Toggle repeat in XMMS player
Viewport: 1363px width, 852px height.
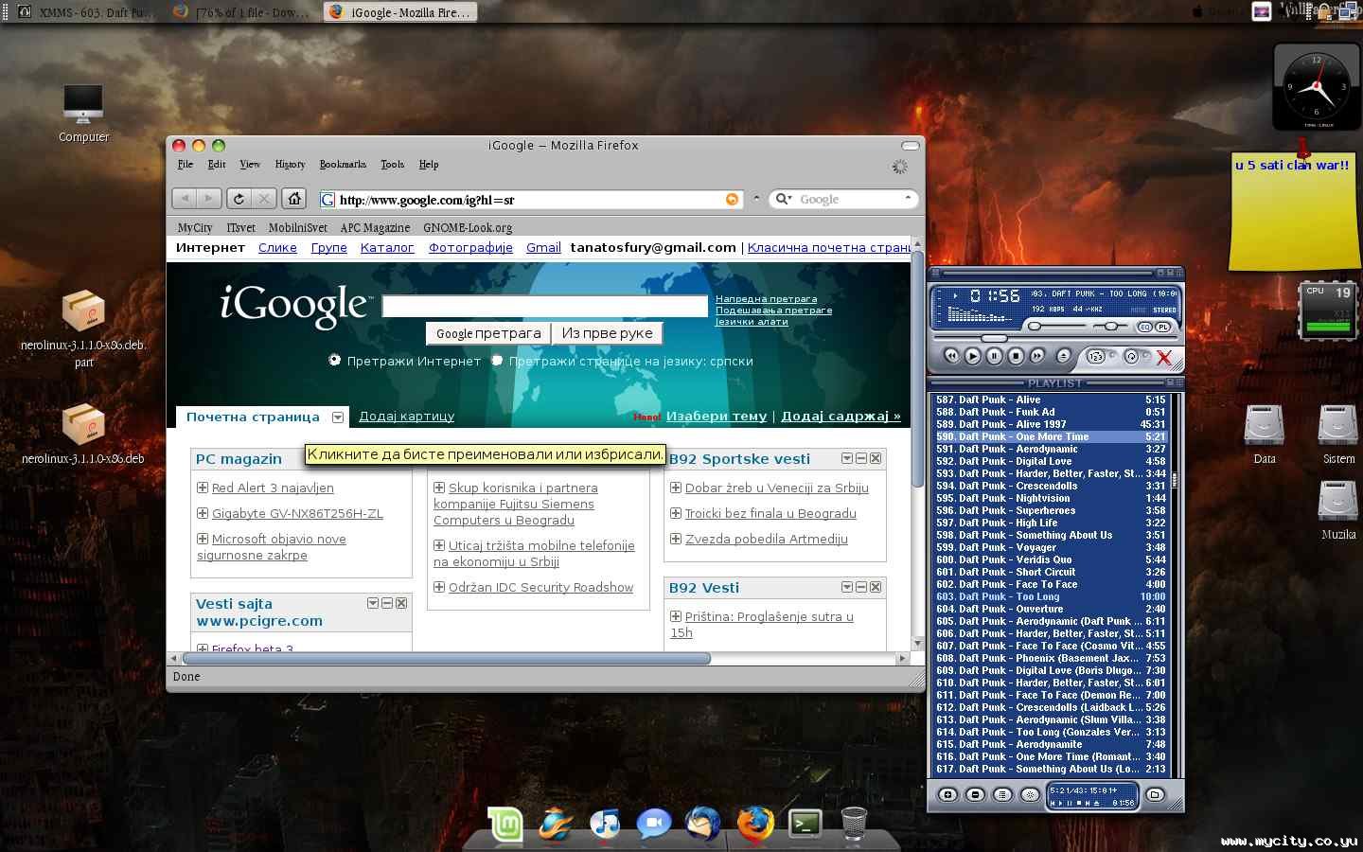pyautogui.click(x=1131, y=357)
